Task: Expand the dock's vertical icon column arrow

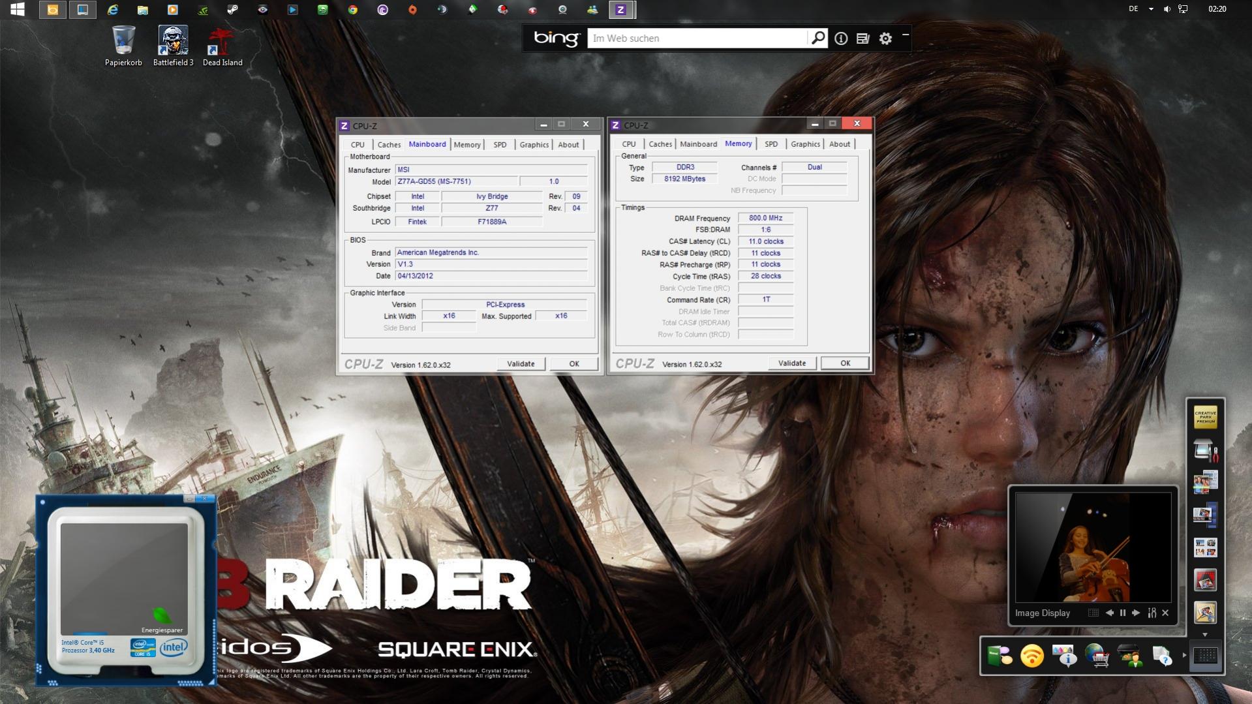Action: 1205,634
